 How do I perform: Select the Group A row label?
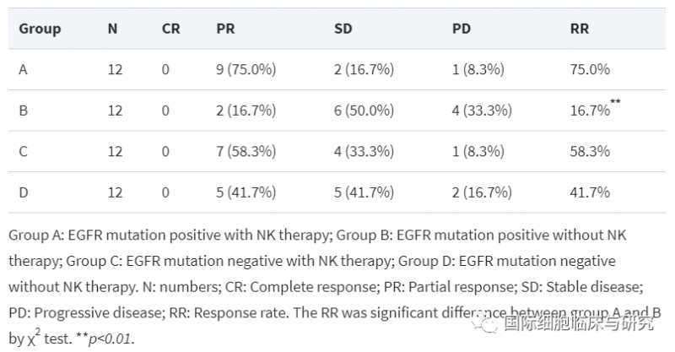point(24,70)
